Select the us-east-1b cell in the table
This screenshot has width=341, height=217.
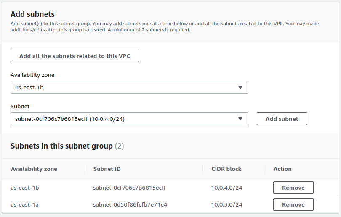point(25,188)
